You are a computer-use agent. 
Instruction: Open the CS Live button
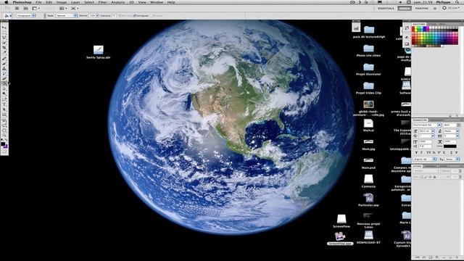pos(451,8)
